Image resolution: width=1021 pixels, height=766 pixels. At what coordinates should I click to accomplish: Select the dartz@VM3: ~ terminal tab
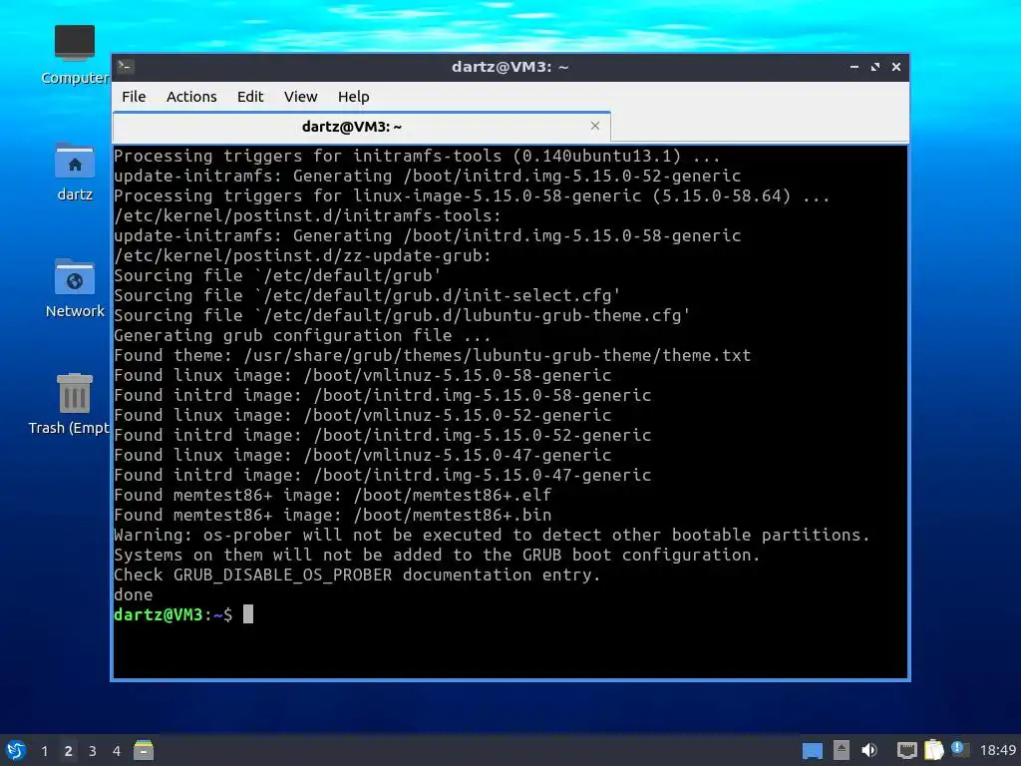[x=361, y=127]
